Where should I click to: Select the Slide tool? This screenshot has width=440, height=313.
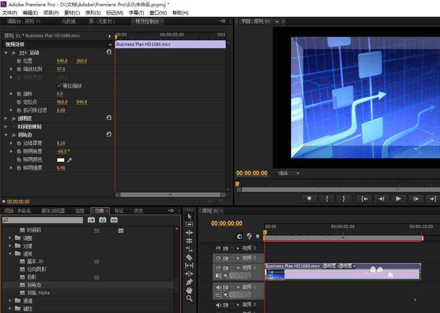coord(189,273)
